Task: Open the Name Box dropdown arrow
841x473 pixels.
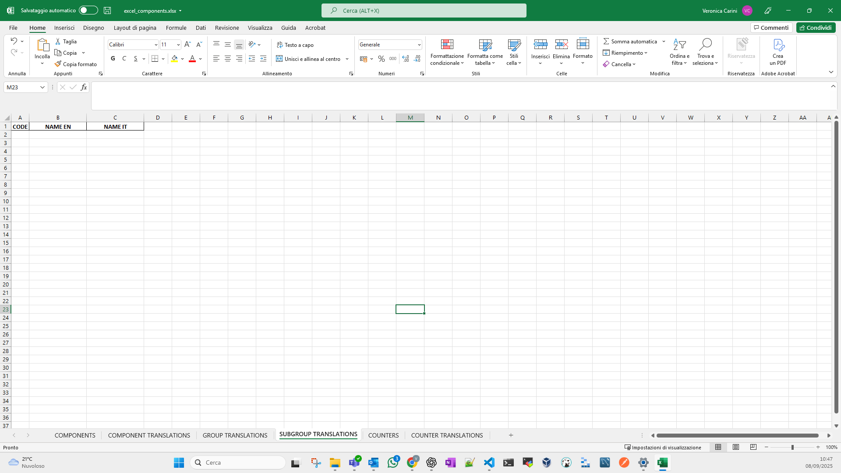Action: click(42, 87)
